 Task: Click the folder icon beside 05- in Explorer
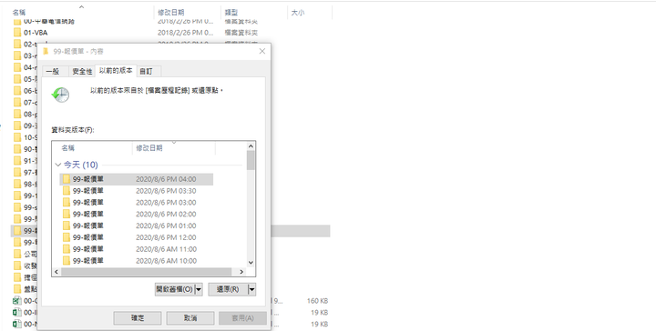[17, 79]
